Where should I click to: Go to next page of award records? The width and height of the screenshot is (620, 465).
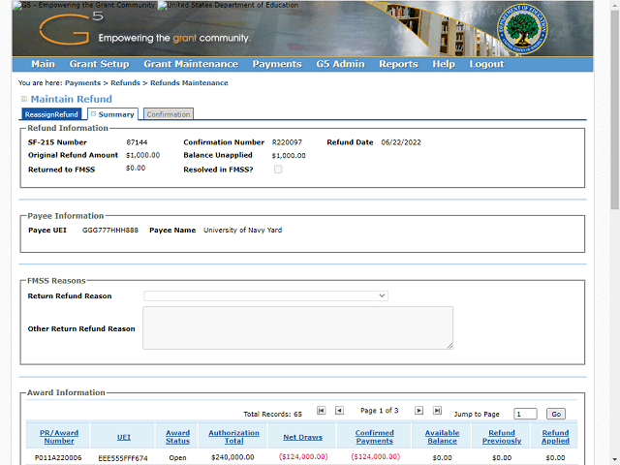click(418, 411)
